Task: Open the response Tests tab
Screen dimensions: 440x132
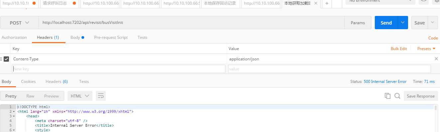Action: [84, 81]
